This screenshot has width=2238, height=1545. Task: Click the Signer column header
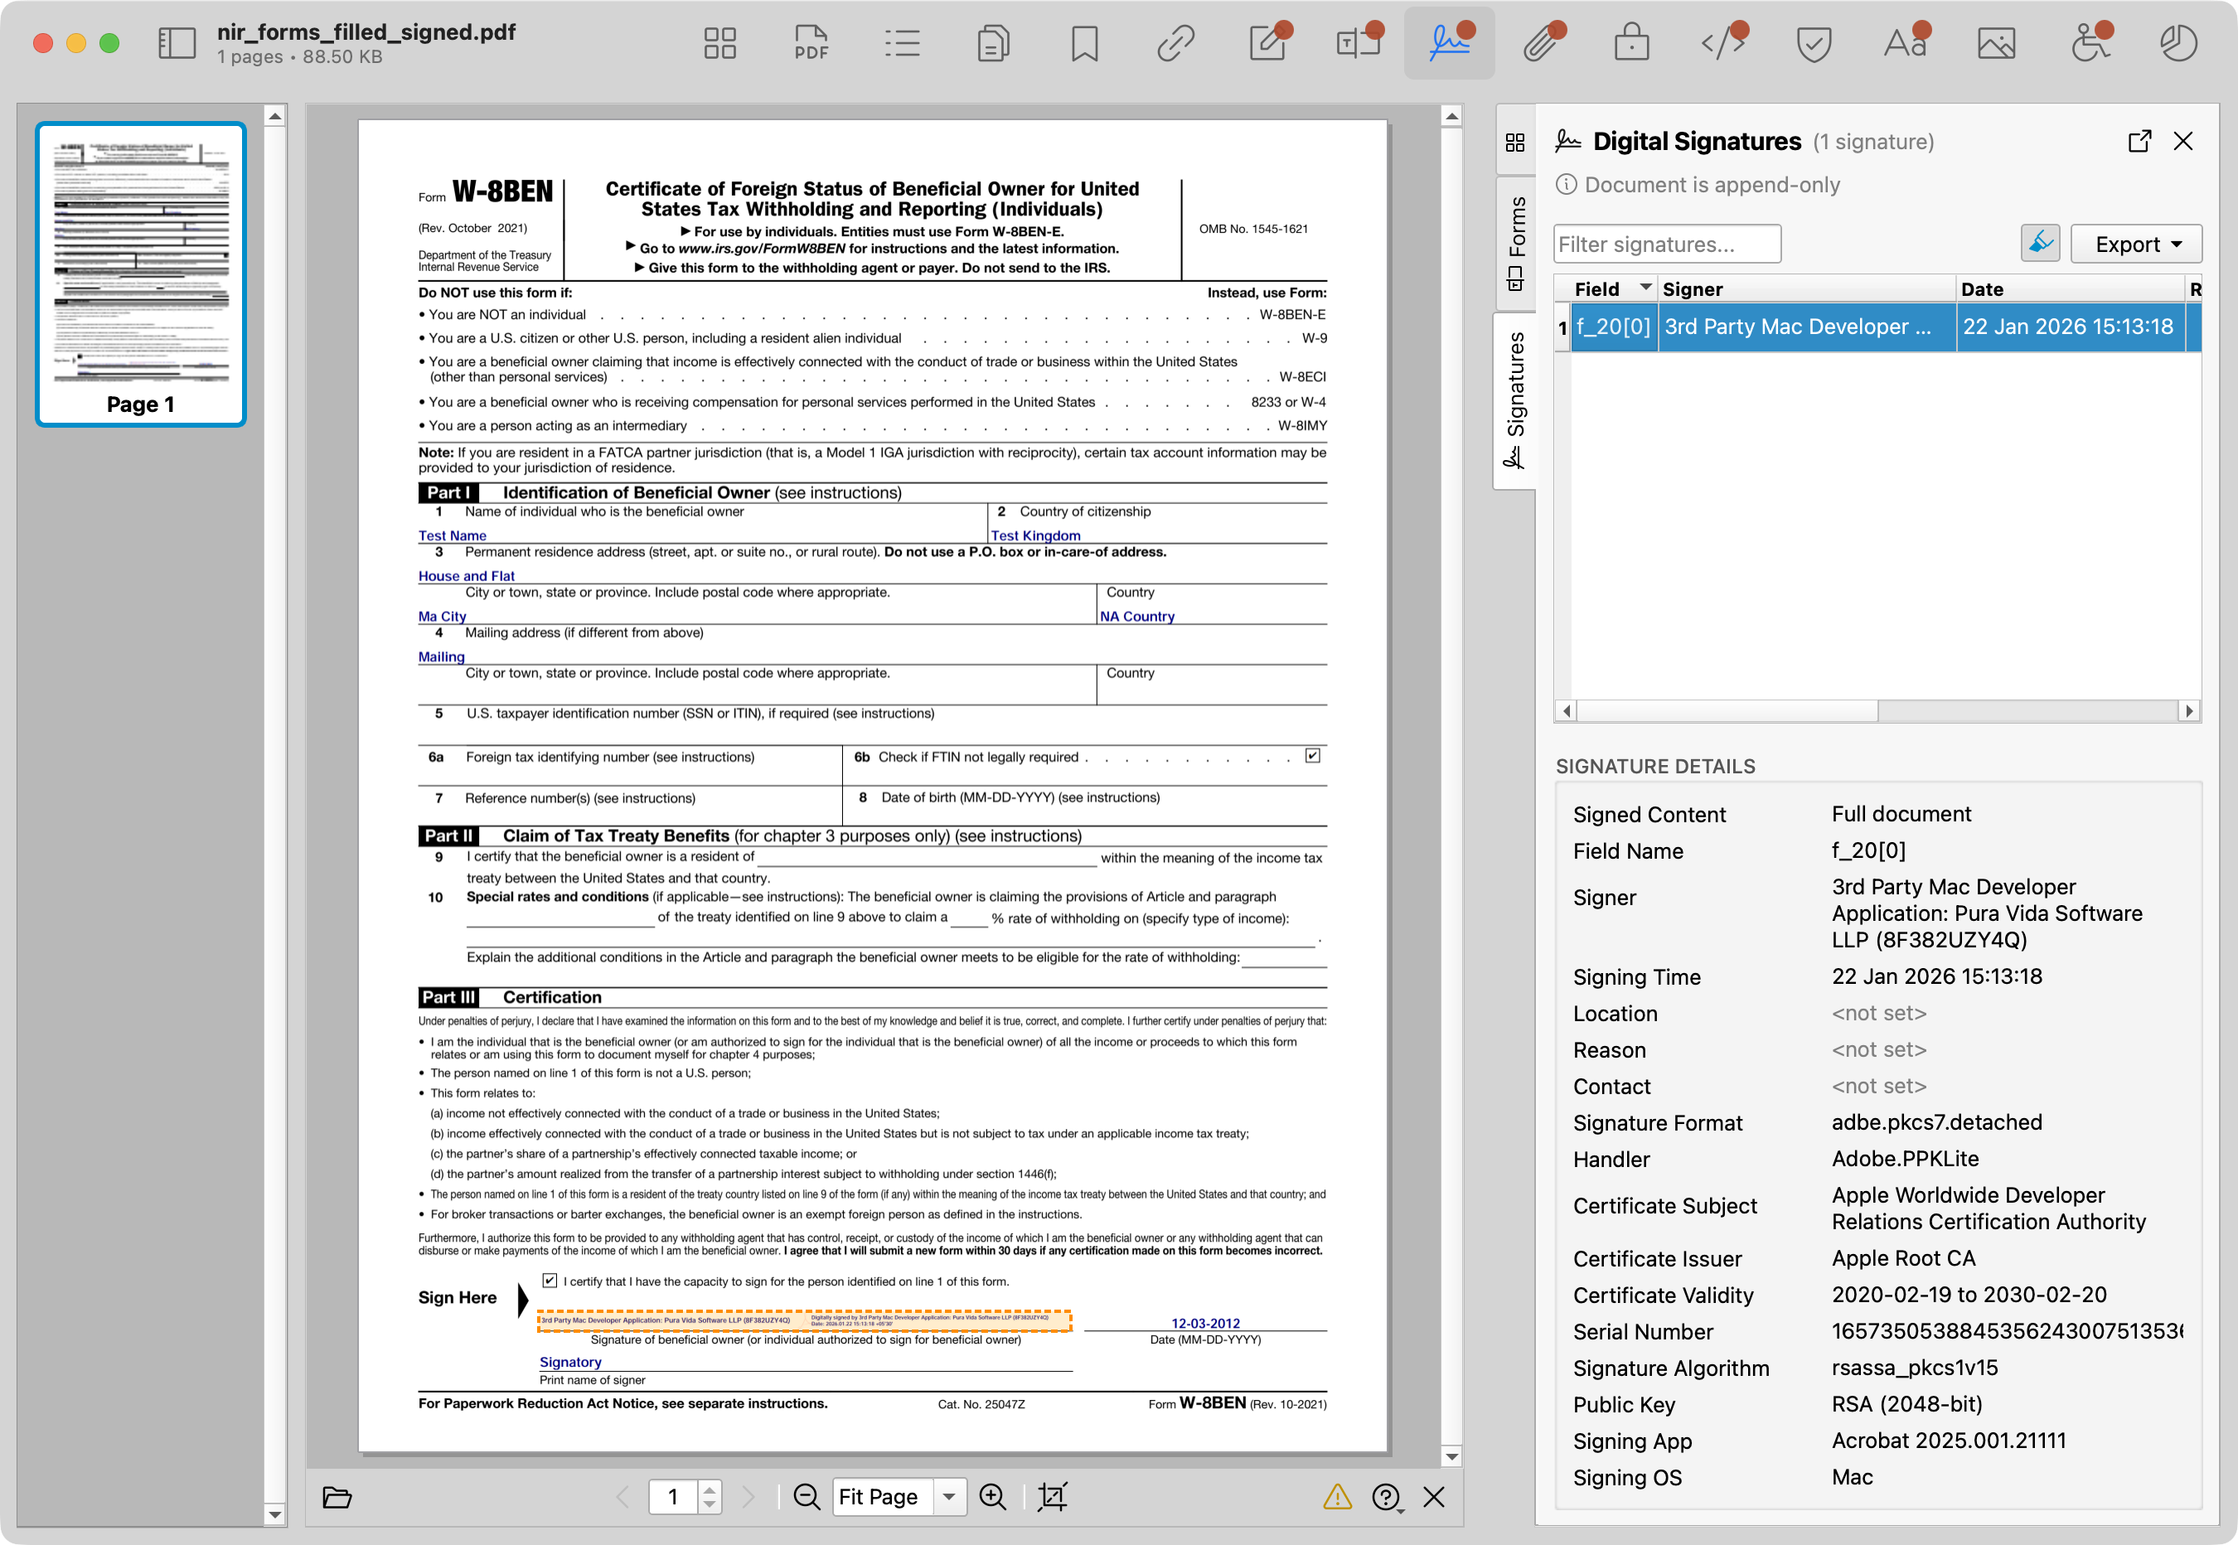click(x=1806, y=288)
